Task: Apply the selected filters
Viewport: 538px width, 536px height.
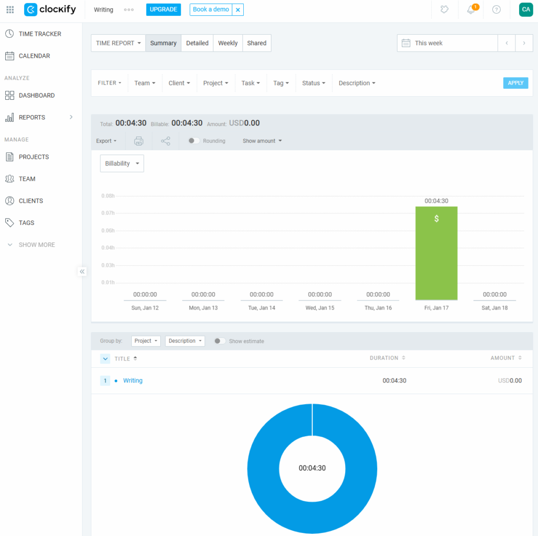Action: [515, 83]
